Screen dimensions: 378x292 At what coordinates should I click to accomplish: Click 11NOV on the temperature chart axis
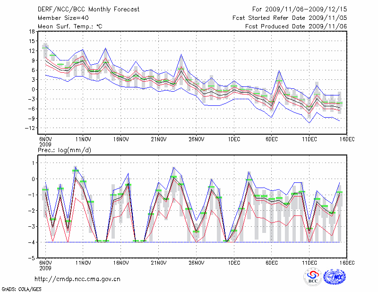(83, 139)
